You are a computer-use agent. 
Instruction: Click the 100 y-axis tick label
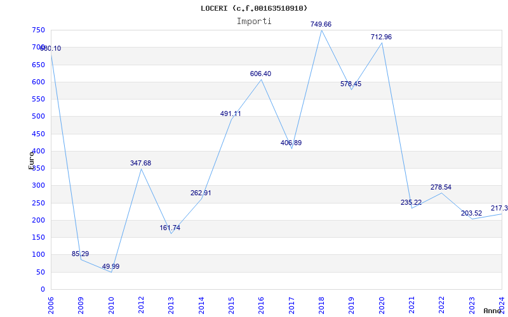38,255
